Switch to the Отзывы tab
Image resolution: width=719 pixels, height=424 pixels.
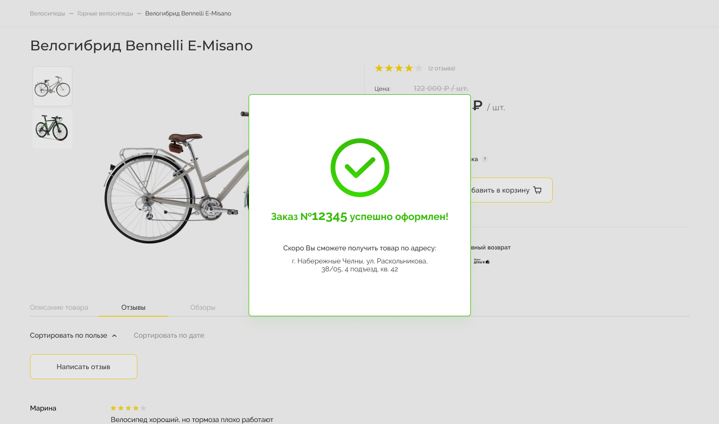[x=133, y=307]
